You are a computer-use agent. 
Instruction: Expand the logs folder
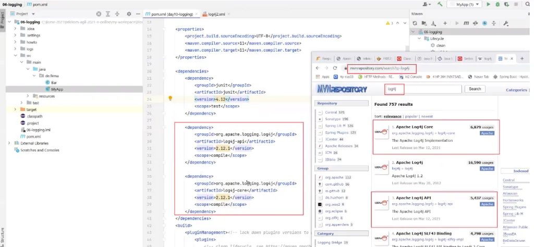pos(15,49)
